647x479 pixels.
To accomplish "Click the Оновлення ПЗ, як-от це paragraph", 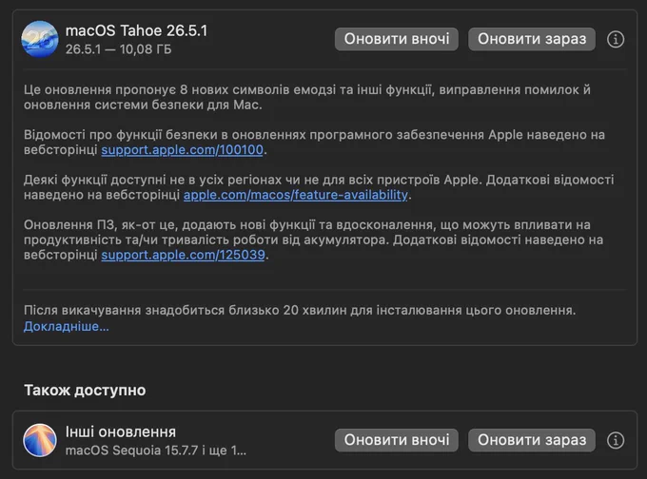I will tap(314, 239).
